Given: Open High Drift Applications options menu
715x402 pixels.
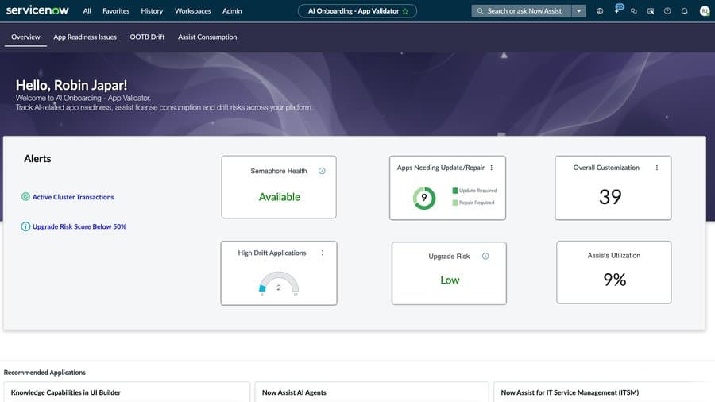Looking at the screenshot, I should [x=323, y=253].
